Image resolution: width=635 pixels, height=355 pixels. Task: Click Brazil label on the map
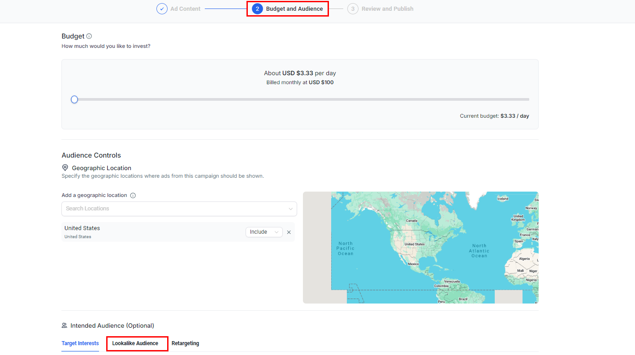463,299
